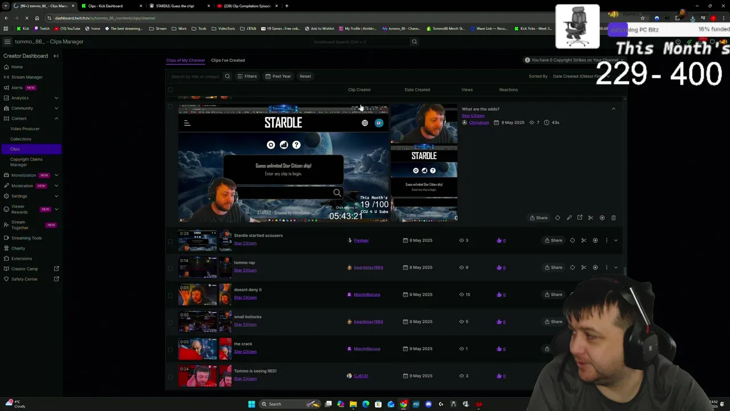This screenshot has width=730, height=411.
Task: Click the pencil edit icon of expanded clip
Action: click(569, 217)
